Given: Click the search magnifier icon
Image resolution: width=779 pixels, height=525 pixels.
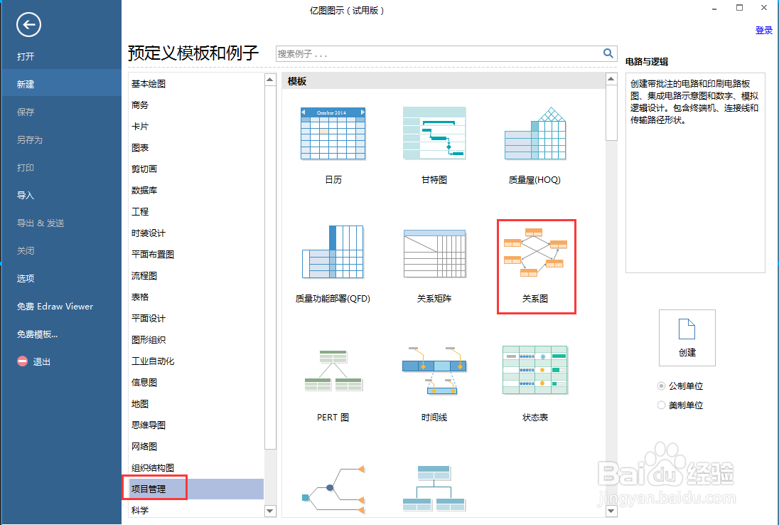Looking at the screenshot, I should [x=608, y=53].
